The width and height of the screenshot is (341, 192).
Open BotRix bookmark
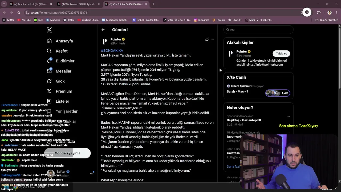click(69, 20)
